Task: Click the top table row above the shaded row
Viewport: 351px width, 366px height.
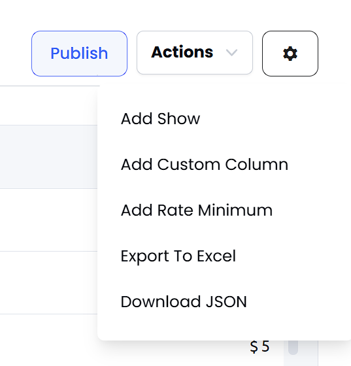Action: click(x=48, y=106)
